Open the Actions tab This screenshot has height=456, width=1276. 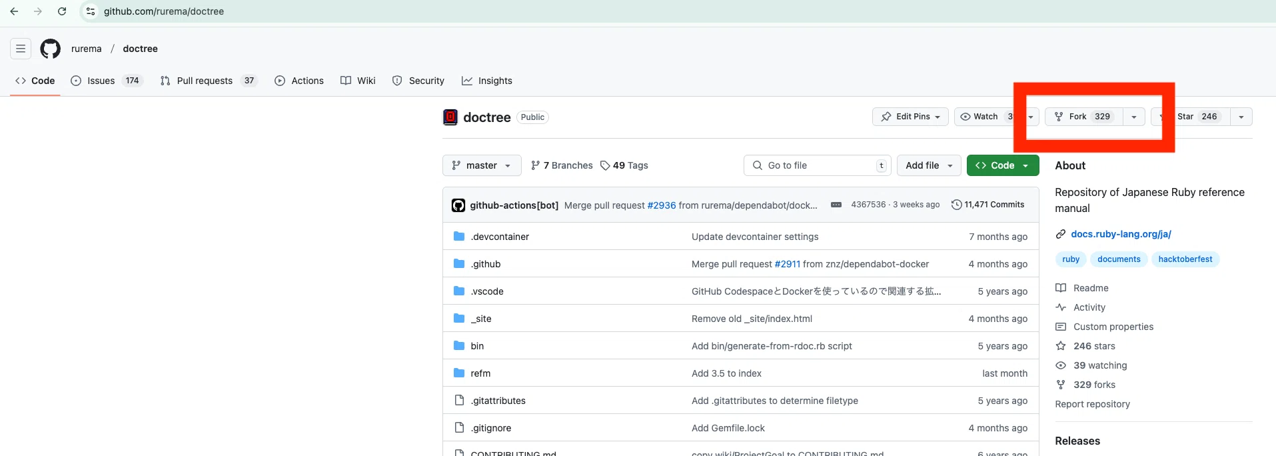(x=299, y=81)
